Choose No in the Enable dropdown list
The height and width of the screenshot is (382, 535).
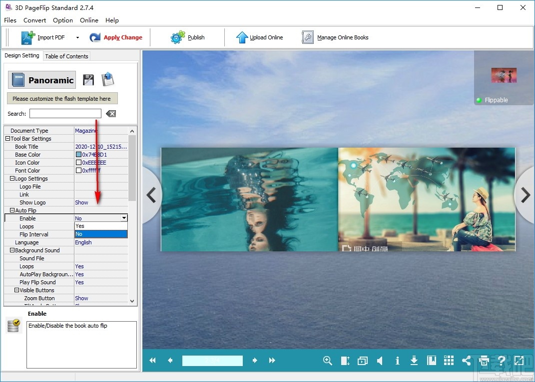[101, 234]
